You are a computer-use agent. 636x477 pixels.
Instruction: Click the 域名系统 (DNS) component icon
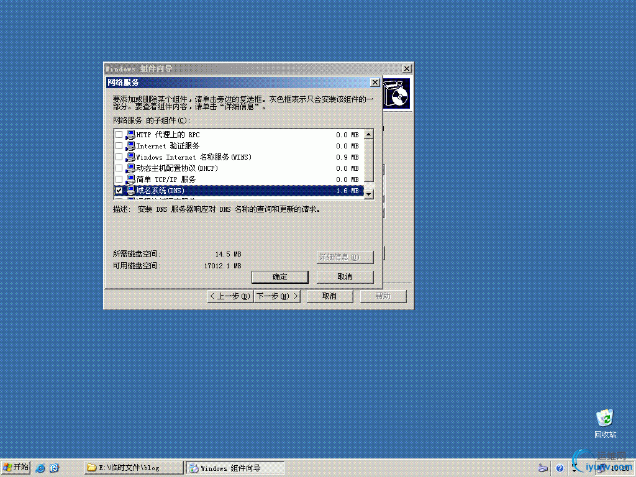coord(130,190)
